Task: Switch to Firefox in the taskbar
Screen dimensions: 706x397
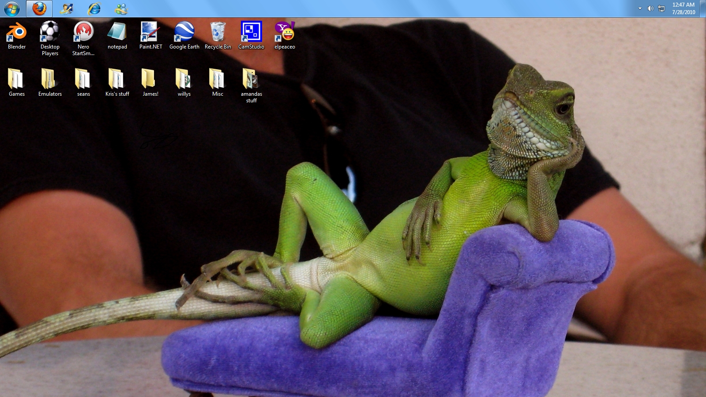Action: (x=39, y=8)
